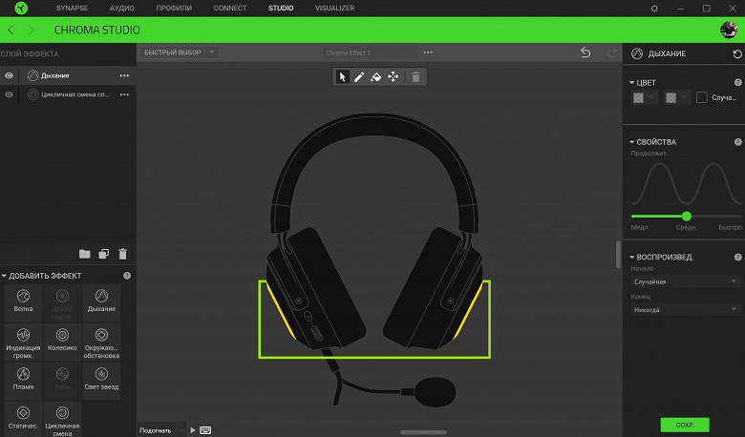Collapse the ВОСПРОИЗВЕД. section
Image resolution: width=745 pixels, height=437 pixels.
tap(632, 258)
